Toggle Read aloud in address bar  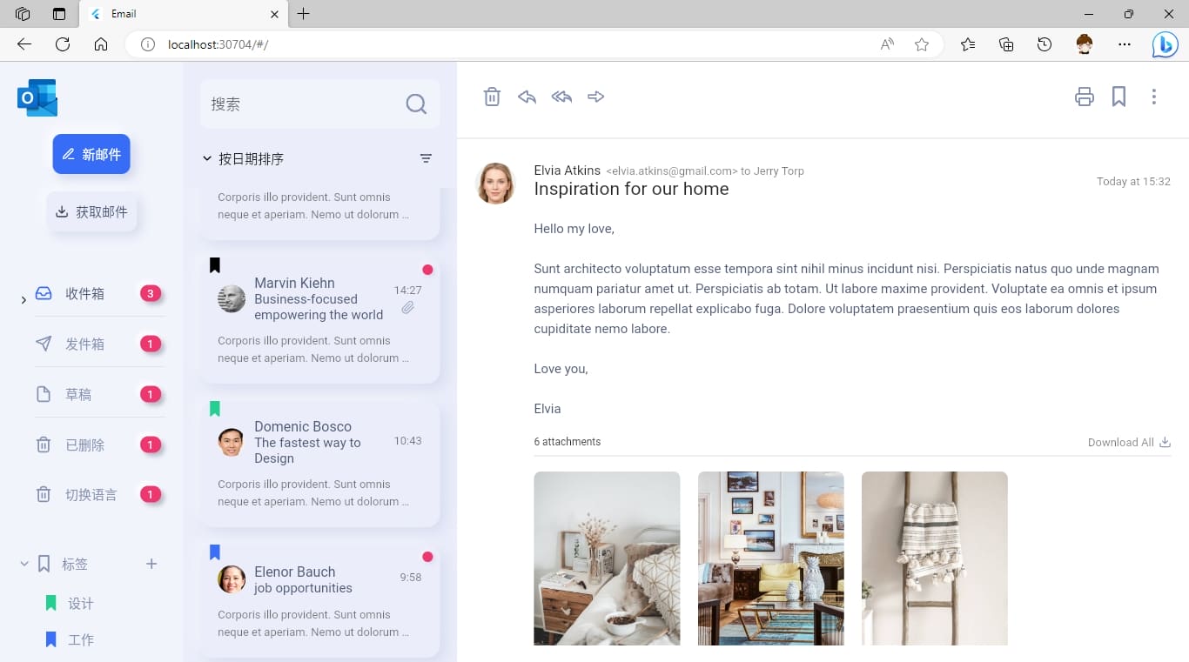click(x=887, y=44)
